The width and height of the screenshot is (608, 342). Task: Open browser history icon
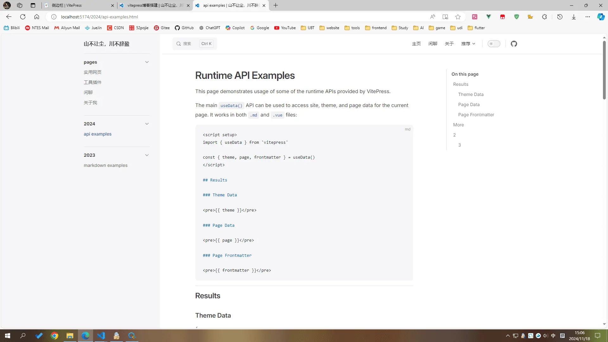point(560,17)
